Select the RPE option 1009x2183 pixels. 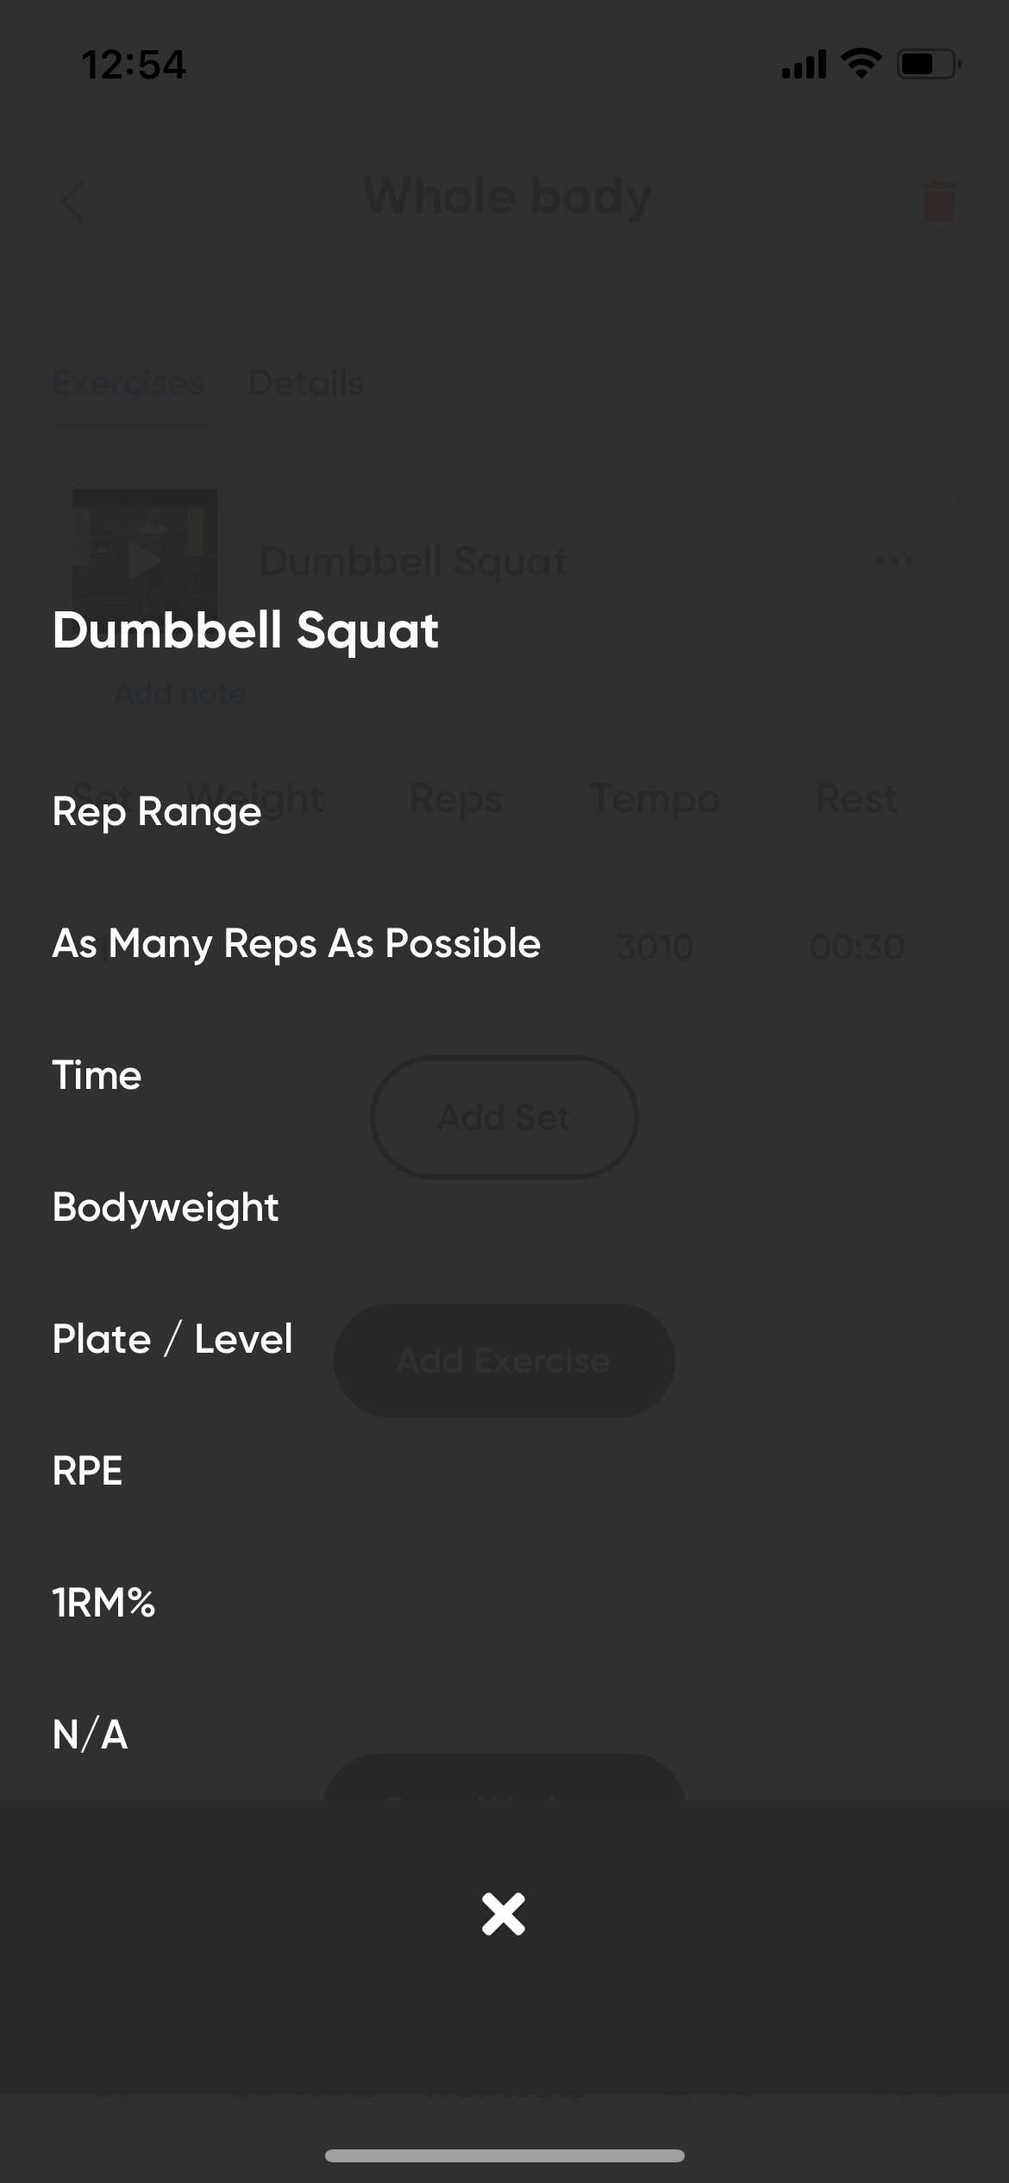pyautogui.click(x=87, y=1472)
